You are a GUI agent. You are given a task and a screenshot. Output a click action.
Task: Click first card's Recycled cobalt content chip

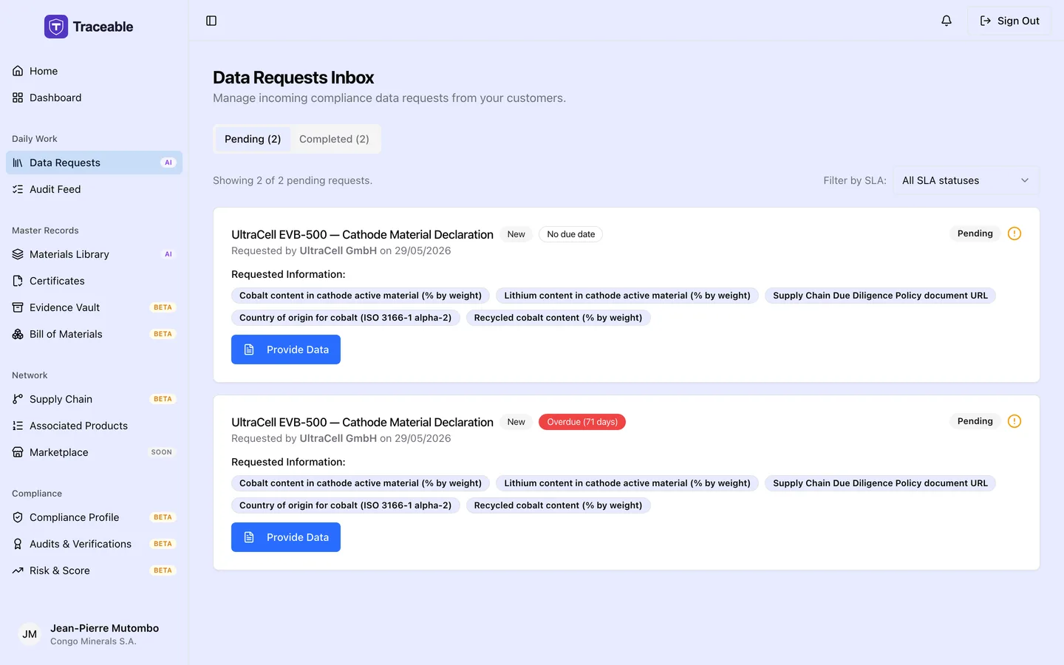[x=558, y=318]
